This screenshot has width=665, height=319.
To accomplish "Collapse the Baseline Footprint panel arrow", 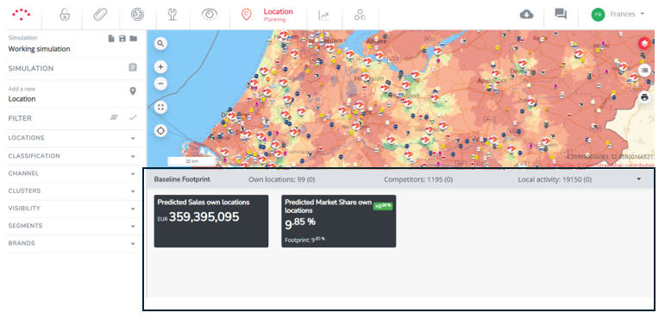I will coord(639,179).
